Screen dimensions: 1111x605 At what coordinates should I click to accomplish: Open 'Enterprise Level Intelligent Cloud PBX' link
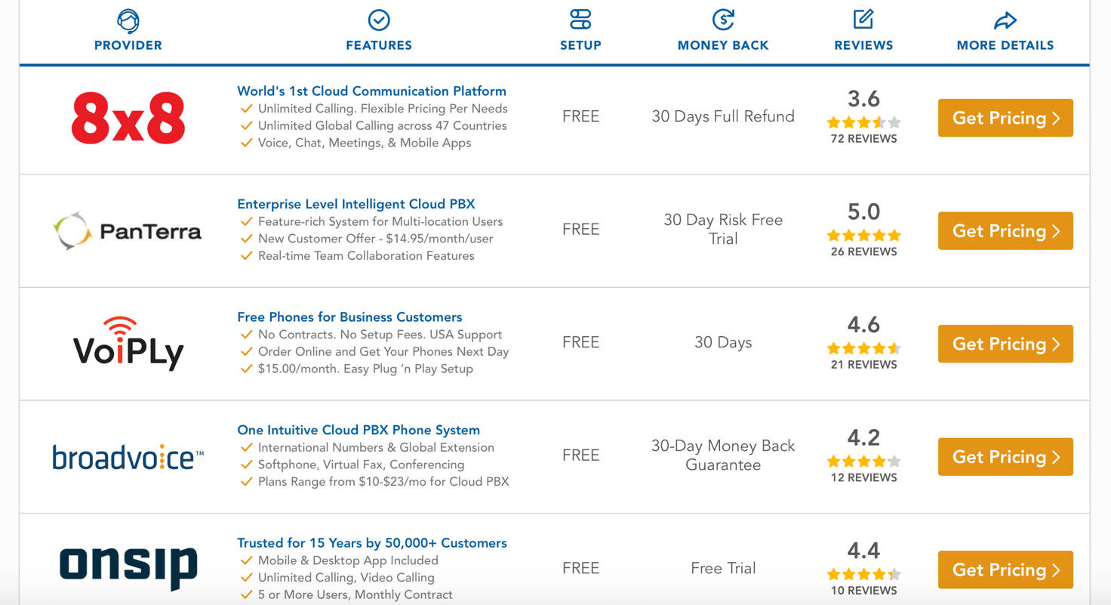tap(356, 204)
